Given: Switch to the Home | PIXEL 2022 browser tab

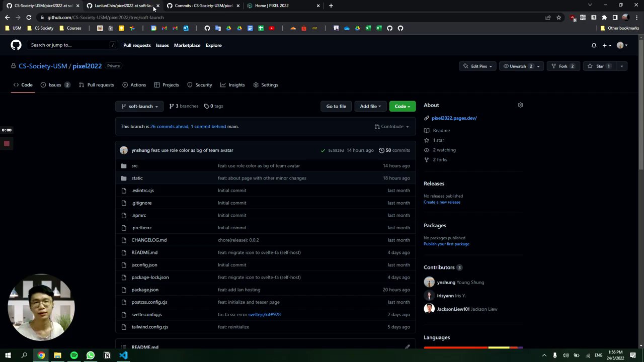Looking at the screenshot, I should click(284, 6).
